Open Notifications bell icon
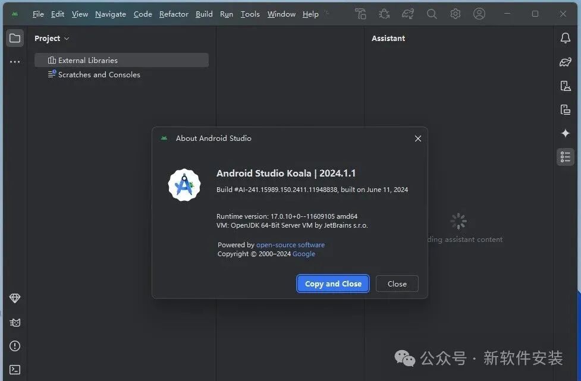The width and height of the screenshot is (581, 381). coord(566,38)
